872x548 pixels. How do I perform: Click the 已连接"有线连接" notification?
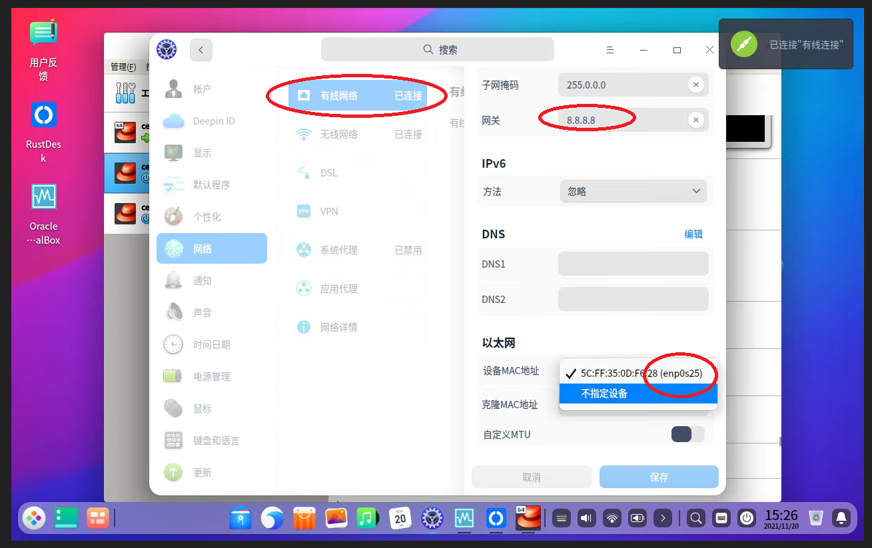(x=786, y=44)
